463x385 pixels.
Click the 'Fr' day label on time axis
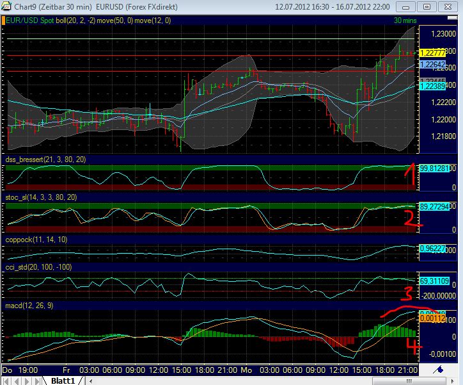pos(66,370)
